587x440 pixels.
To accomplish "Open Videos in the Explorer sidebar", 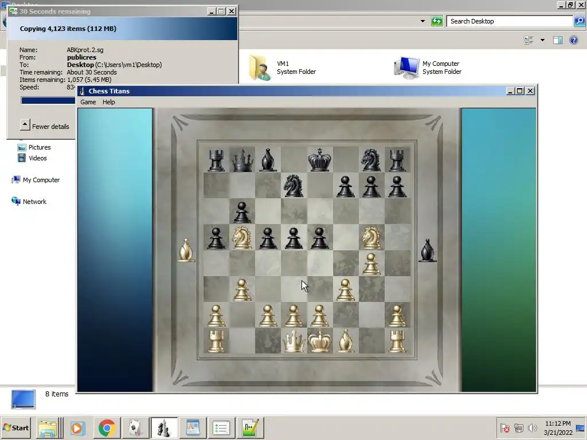I will pos(32,158).
